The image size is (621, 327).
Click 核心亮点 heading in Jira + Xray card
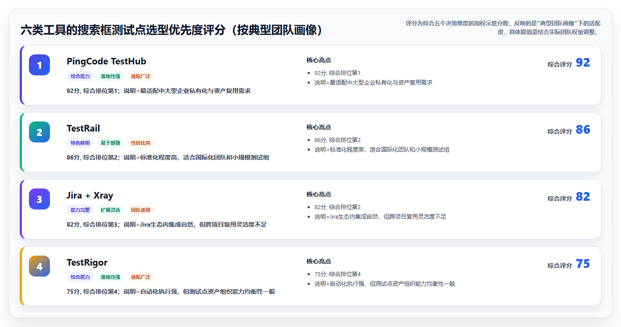tap(319, 194)
